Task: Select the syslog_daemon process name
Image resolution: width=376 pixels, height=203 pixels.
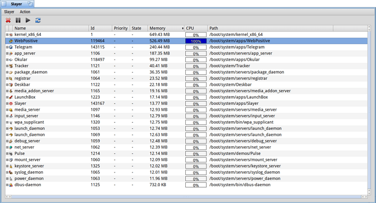Action: (29, 172)
